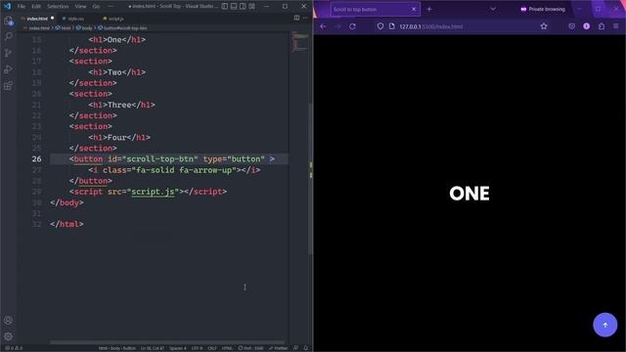List all Firefox tabs with chevron
The width and height of the screenshot is (626, 352).
[493, 9]
